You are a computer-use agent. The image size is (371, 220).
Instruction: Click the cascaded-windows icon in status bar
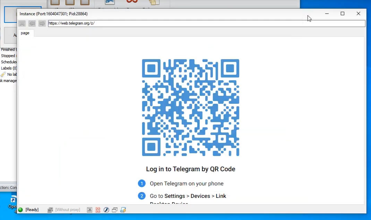point(114,210)
